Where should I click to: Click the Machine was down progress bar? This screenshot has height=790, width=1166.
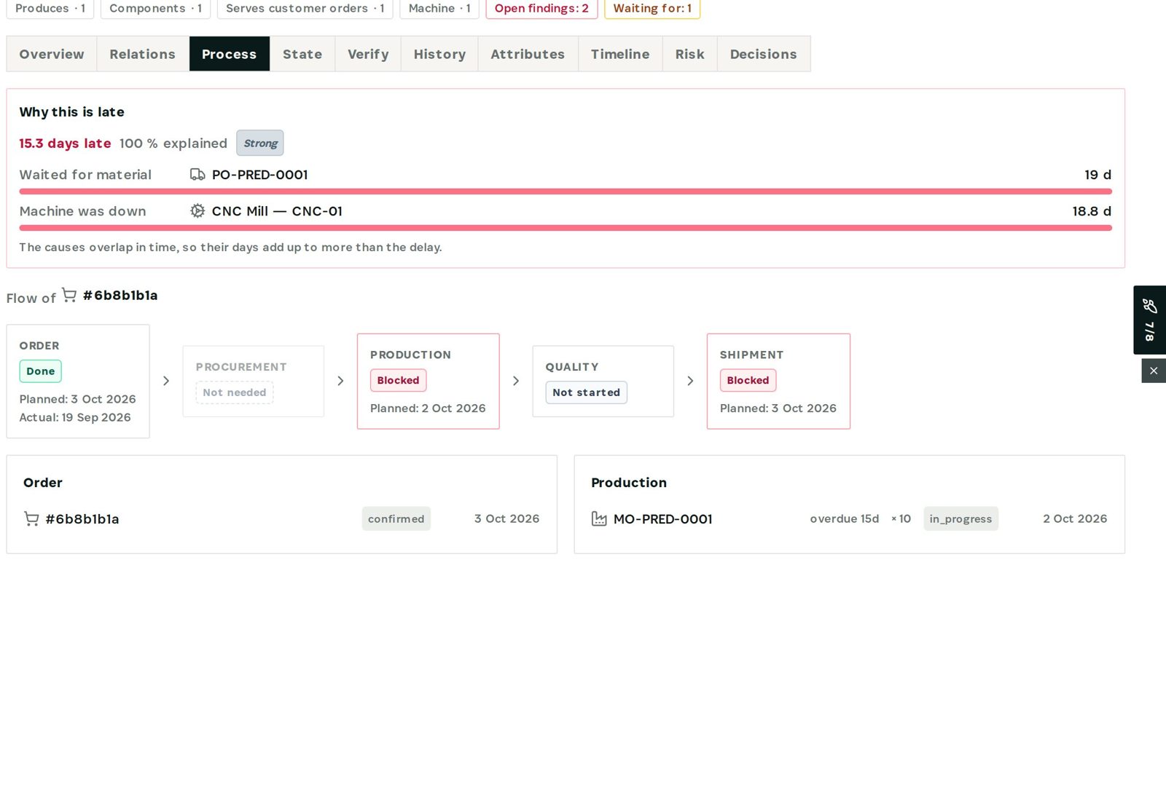coord(566,228)
